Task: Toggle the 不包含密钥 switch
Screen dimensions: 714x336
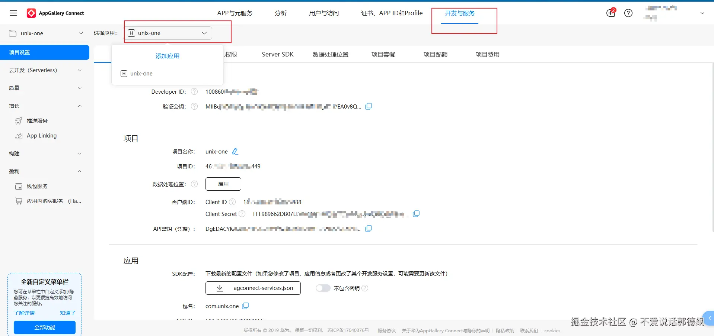Action: click(x=323, y=288)
